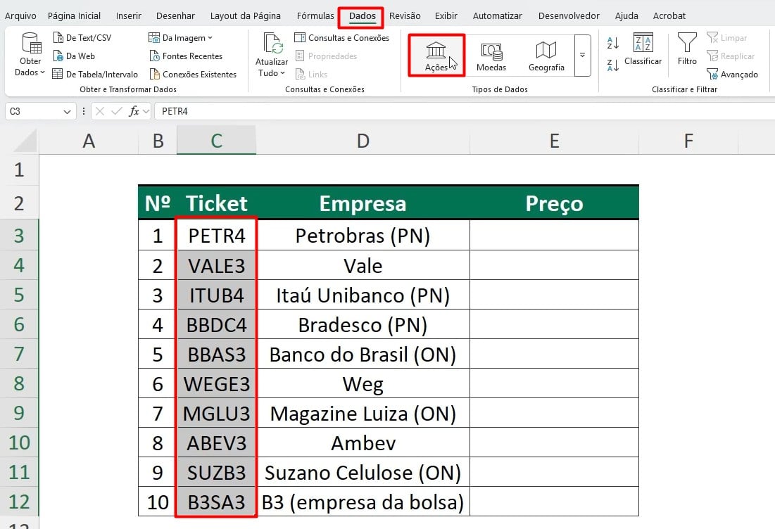The width and height of the screenshot is (775, 529).
Task: Click Reaplicar filter button
Action: click(x=731, y=56)
